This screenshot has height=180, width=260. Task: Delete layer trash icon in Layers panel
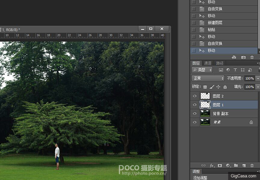(252, 165)
